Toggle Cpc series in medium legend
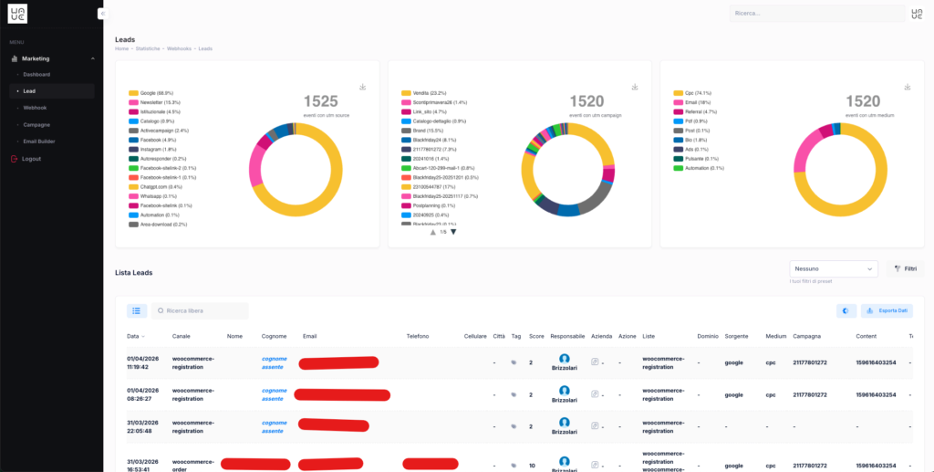 692,93
